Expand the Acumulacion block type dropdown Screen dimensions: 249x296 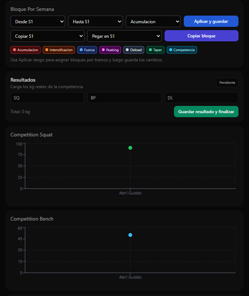(x=153, y=21)
